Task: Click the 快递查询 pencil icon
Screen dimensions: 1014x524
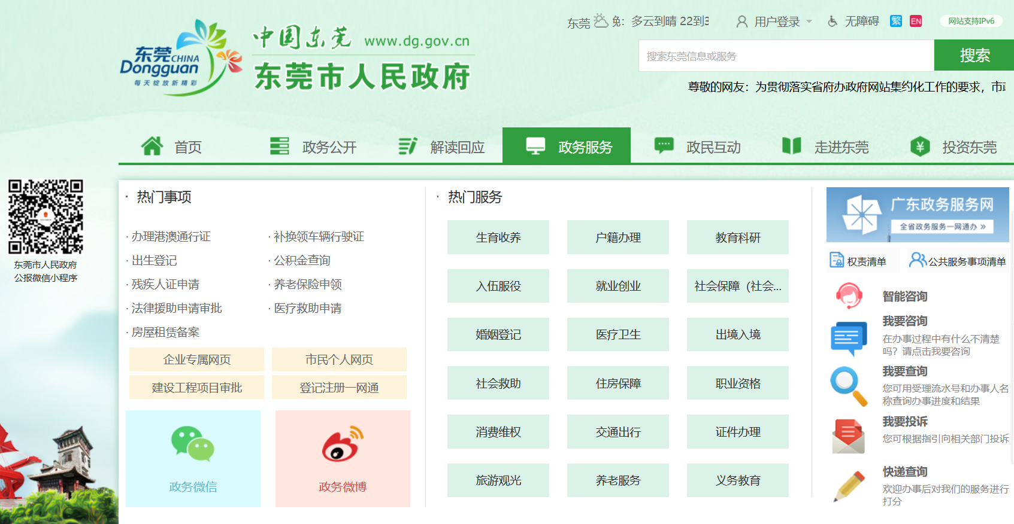Action: pyautogui.click(x=849, y=486)
